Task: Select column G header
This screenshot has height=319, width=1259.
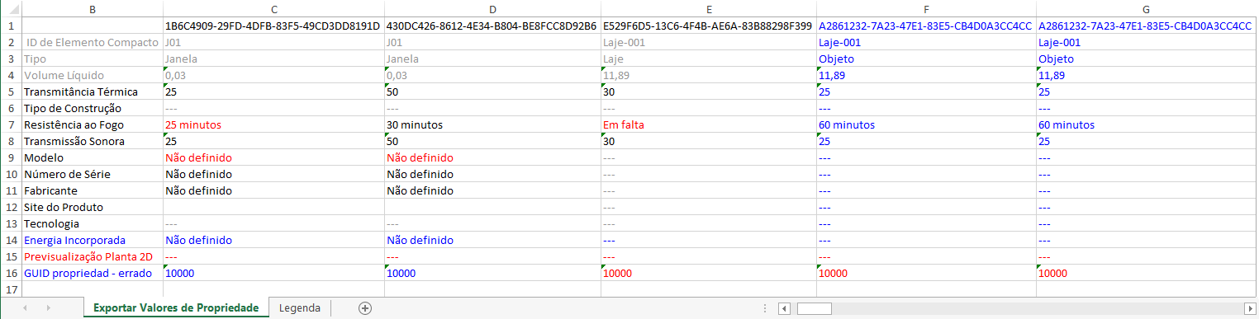Action: pos(1147,8)
